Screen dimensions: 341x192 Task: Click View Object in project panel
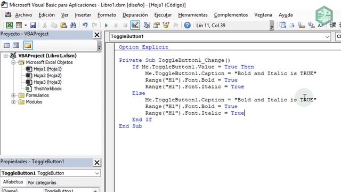pos(16,45)
